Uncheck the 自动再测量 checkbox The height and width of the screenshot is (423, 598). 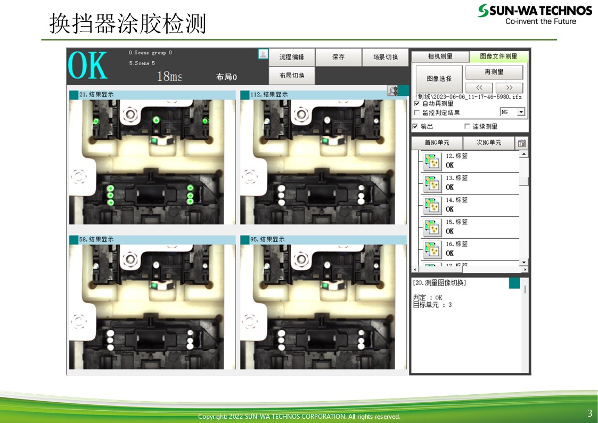[x=417, y=104]
